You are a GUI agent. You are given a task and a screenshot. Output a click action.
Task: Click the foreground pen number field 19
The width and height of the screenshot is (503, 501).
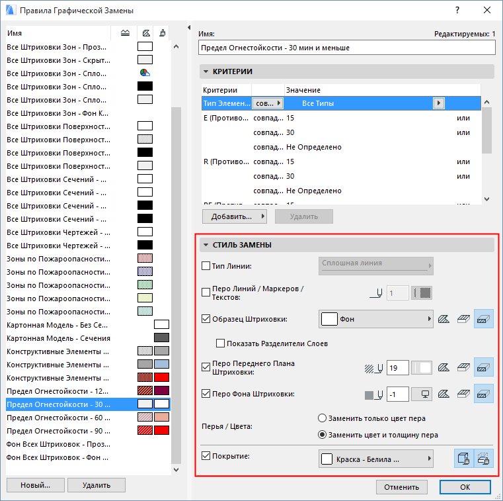[398, 367]
